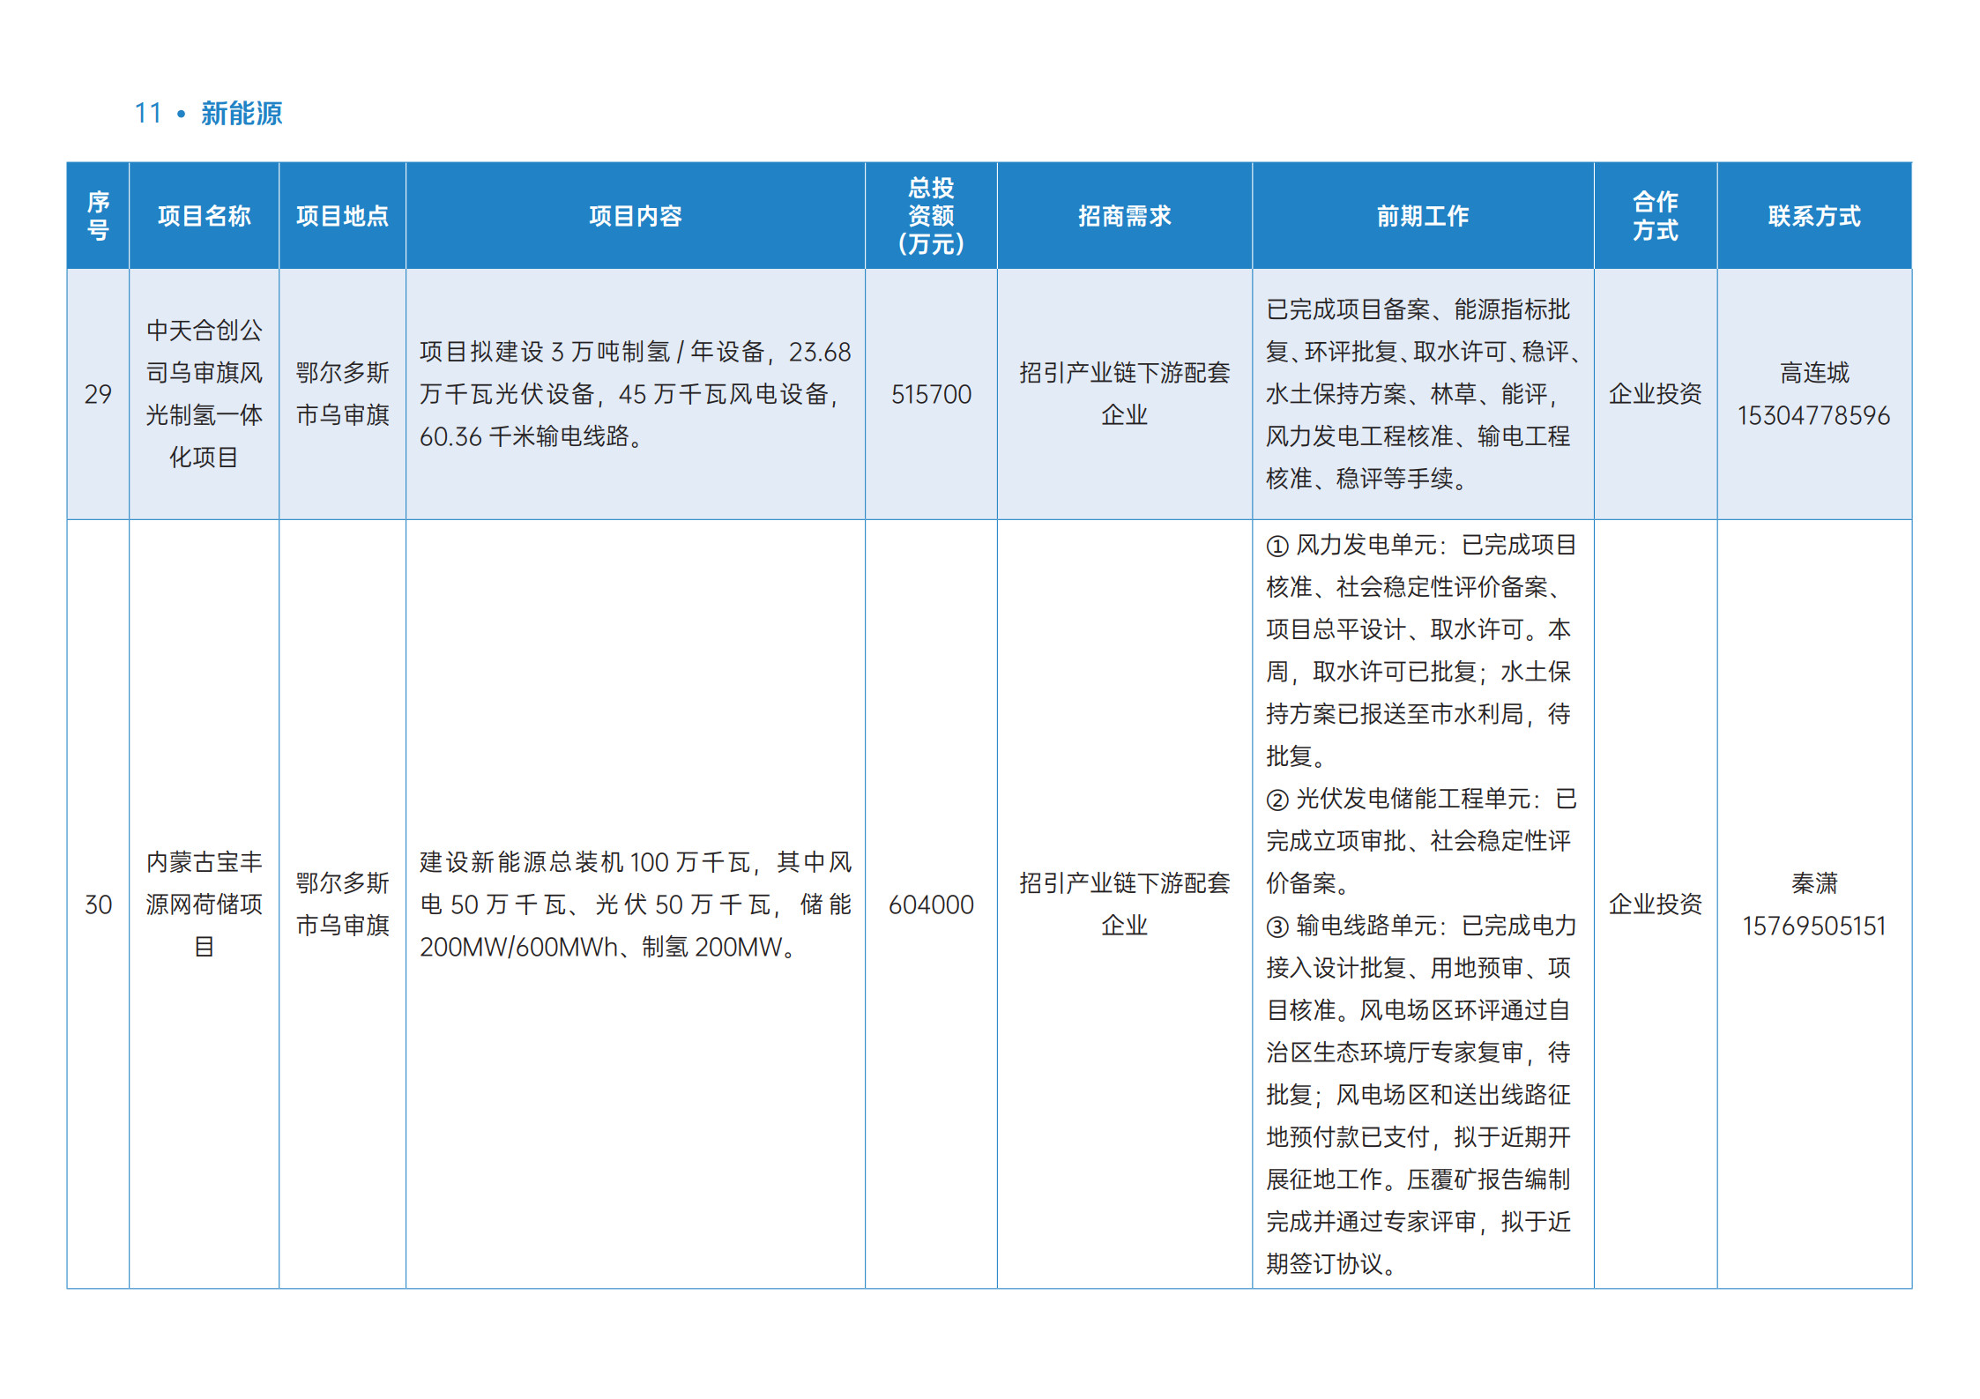The image size is (1980, 1399).
Task: Click row 29 location '鄂尔多斯市乌审旗'
Action: (x=342, y=394)
